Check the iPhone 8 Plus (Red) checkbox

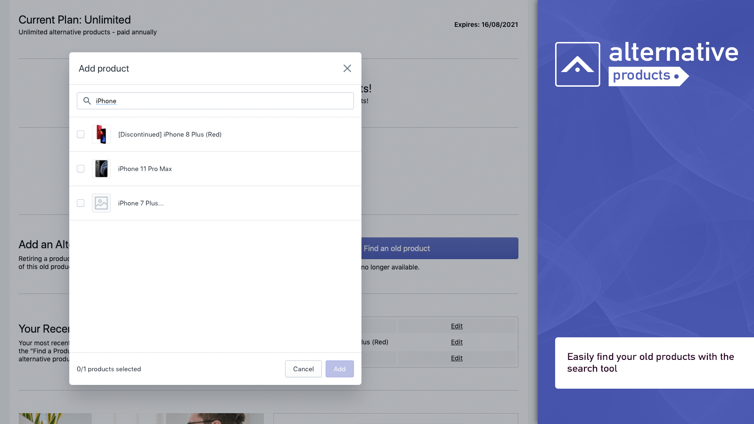pos(81,134)
